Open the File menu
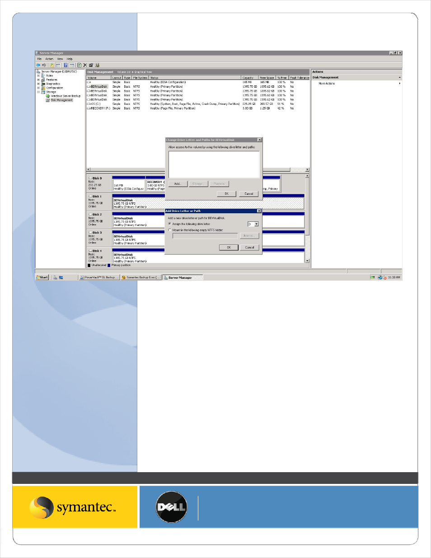431x558 pixels. click(x=39, y=59)
